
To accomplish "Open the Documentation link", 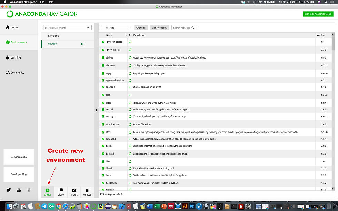I will [x=19, y=157].
